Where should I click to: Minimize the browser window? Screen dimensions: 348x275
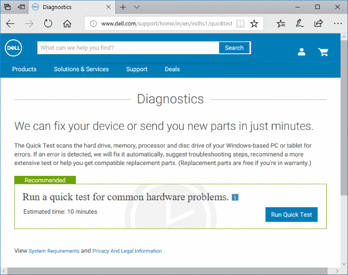coord(298,7)
